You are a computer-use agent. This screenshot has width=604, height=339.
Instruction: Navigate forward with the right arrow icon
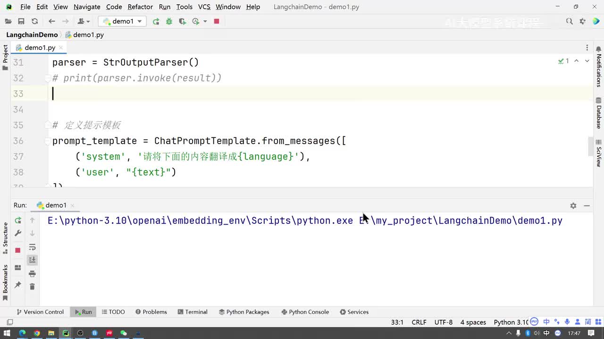(x=66, y=21)
